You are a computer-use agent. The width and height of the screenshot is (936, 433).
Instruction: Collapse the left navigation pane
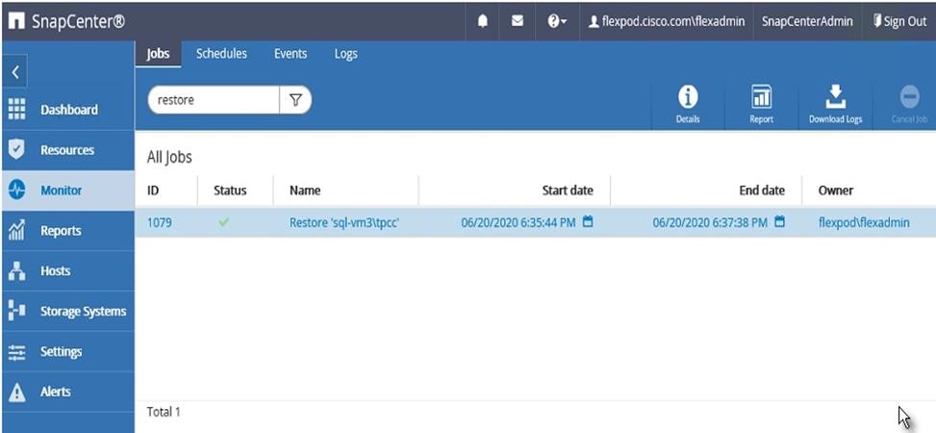click(16, 73)
